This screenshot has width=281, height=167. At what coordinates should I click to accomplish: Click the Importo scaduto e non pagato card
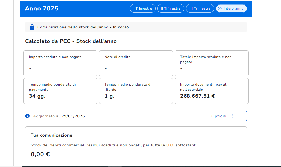(x=60, y=63)
